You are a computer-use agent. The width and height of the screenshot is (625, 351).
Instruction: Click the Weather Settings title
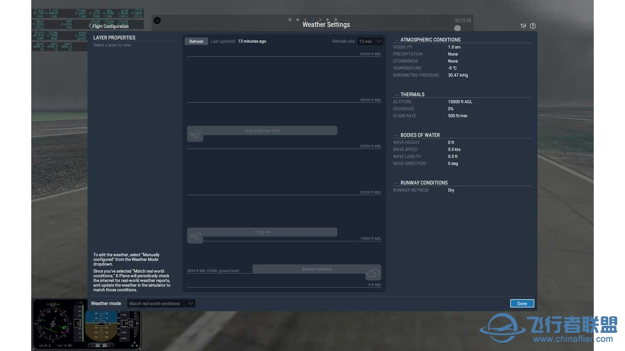coord(326,25)
